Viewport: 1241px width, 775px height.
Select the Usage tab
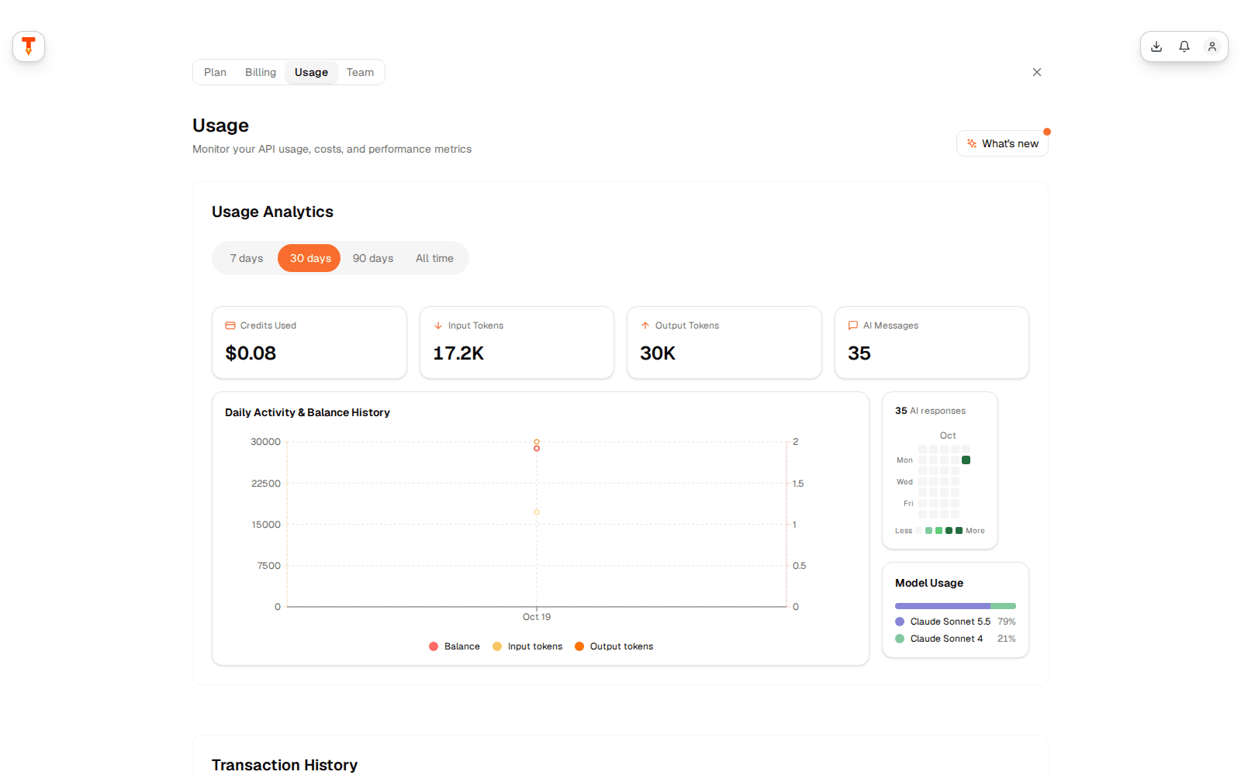tap(311, 72)
